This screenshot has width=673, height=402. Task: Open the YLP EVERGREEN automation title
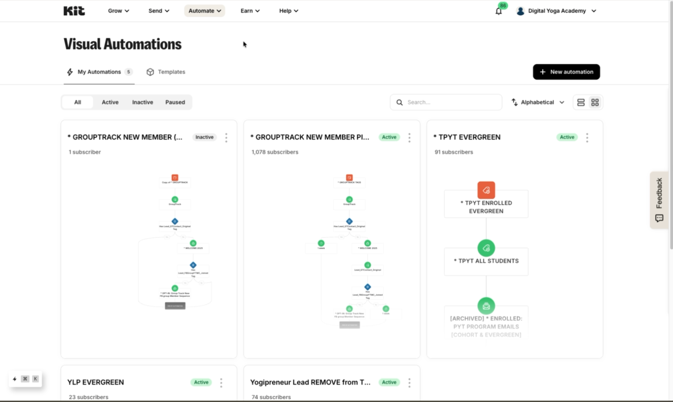(x=96, y=382)
